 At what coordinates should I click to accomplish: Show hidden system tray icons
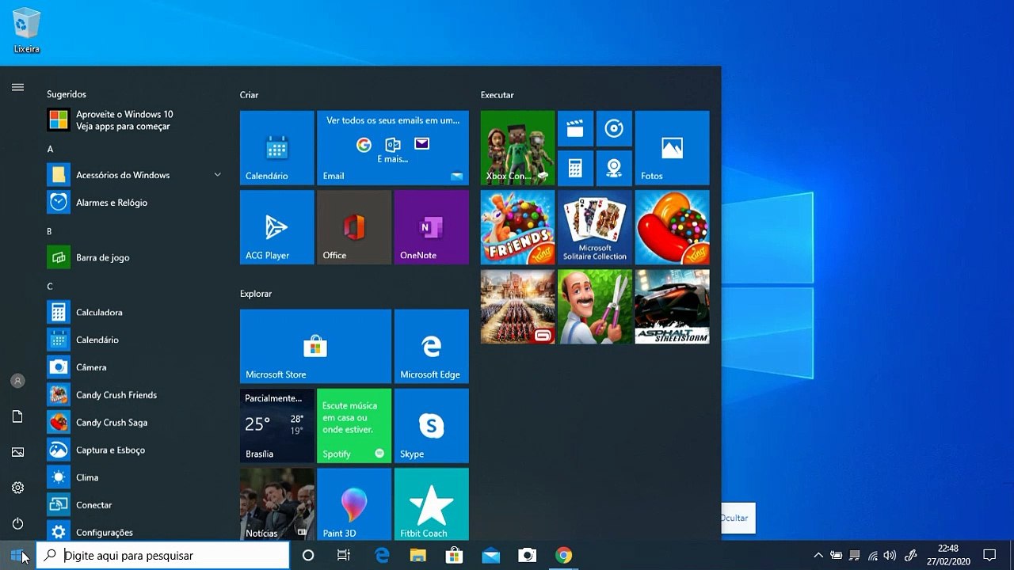pos(818,556)
